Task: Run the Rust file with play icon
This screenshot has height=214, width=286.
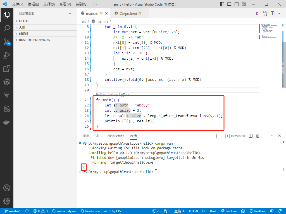Action: (x=258, y=13)
